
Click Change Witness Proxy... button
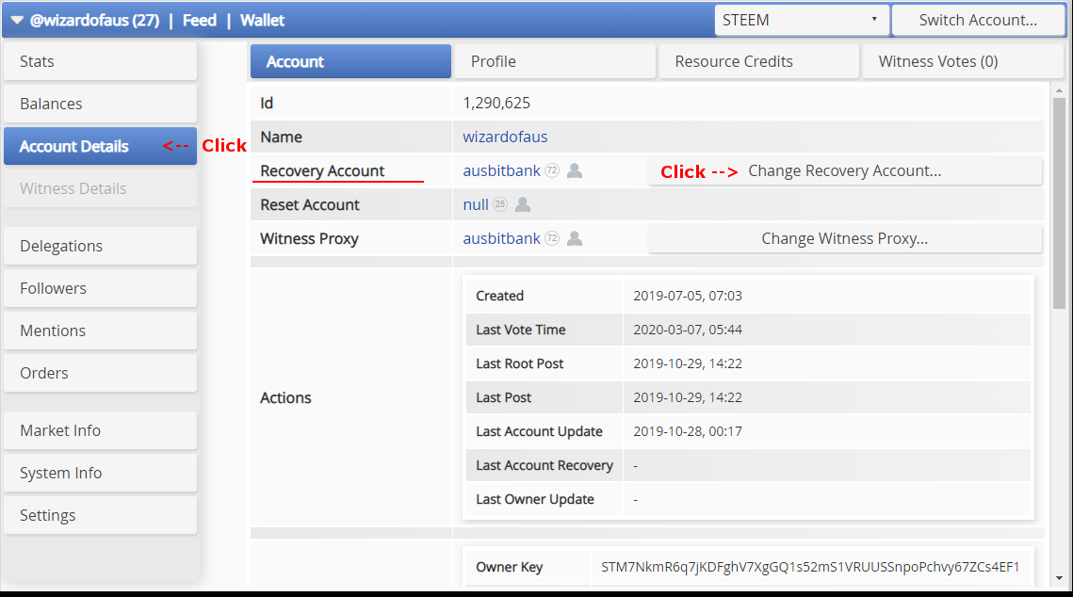pos(844,239)
